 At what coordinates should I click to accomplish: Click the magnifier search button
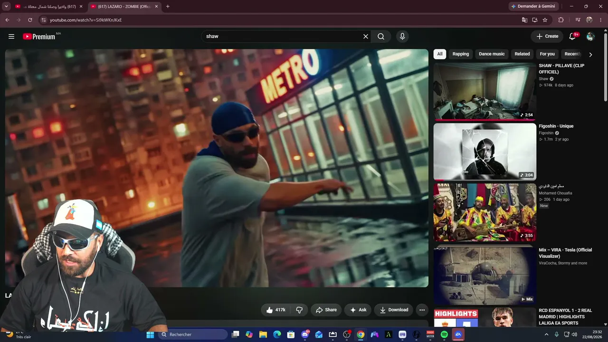pyautogui.click(x=381, y=37)
